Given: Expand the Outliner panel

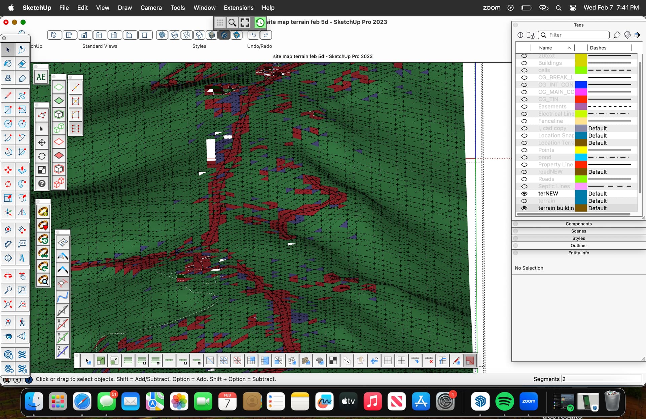Looking at the screenshot, I should coord(578,245).
